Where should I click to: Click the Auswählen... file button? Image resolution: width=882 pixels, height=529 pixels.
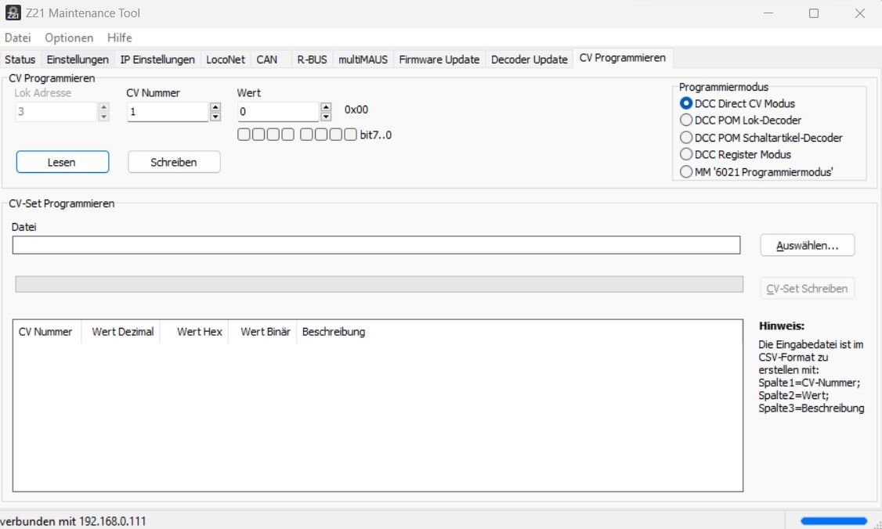coord(807,245)
